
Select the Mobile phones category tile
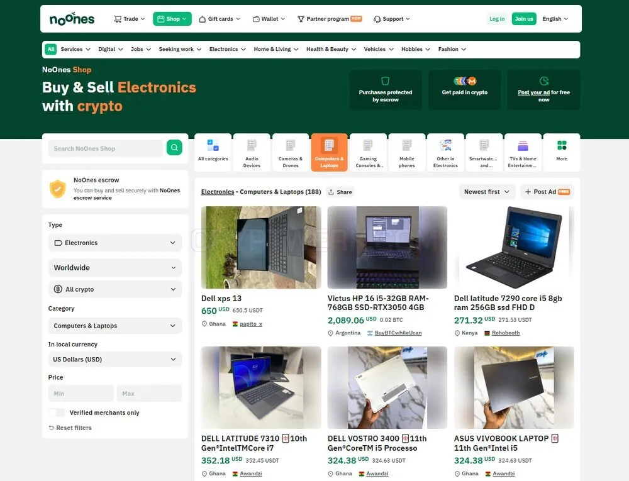click(407, 152)
